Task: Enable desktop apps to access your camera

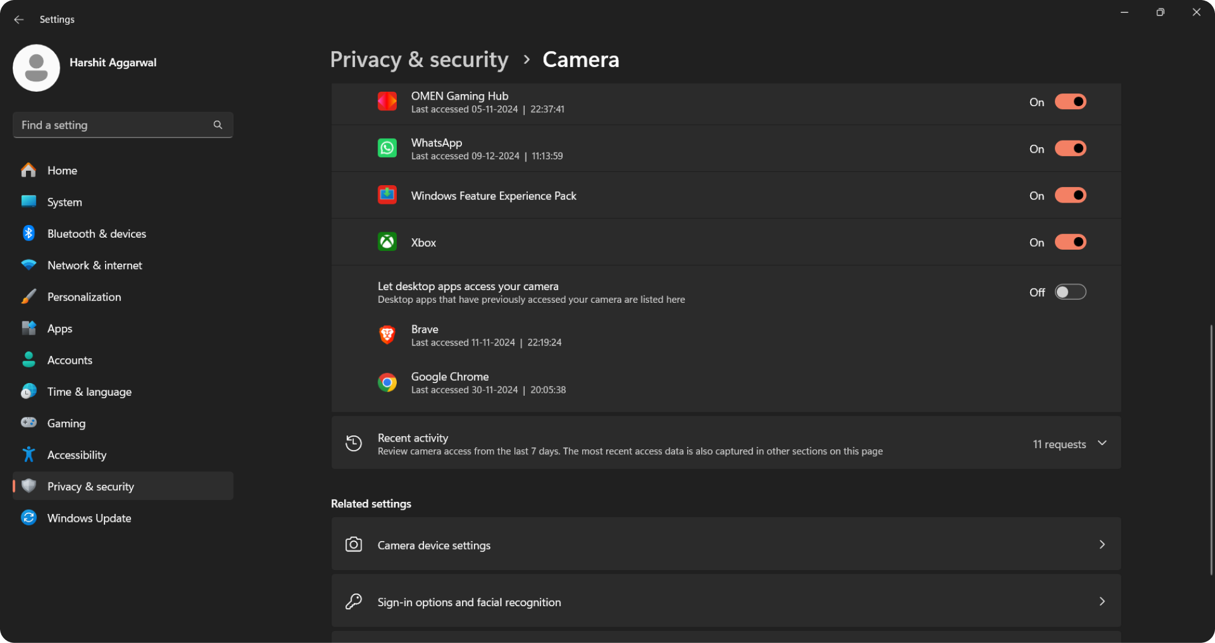Action: (x=1069, y=292)
